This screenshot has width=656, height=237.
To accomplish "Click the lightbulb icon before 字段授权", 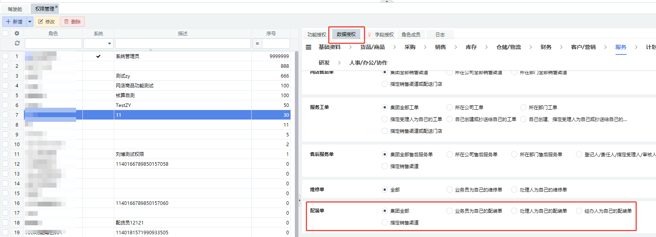I will point(369,35).
